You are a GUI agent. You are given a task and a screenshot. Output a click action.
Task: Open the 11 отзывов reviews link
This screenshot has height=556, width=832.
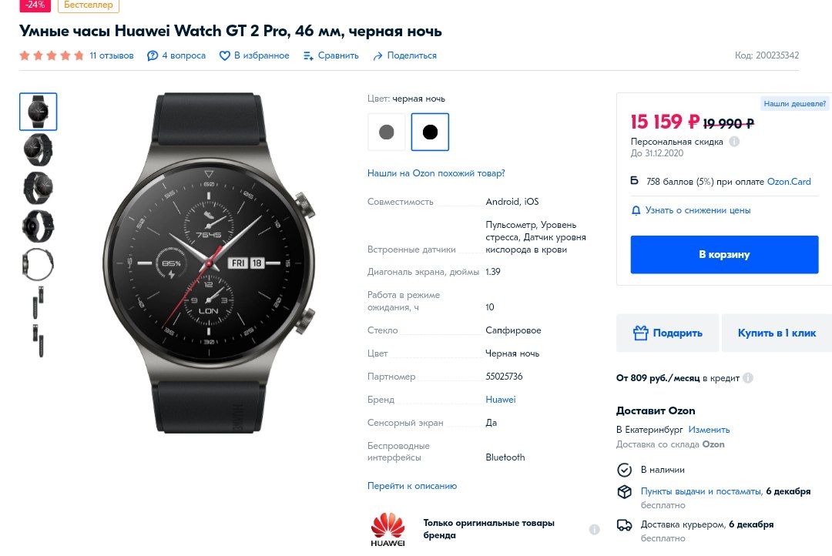tap(112, 55)
